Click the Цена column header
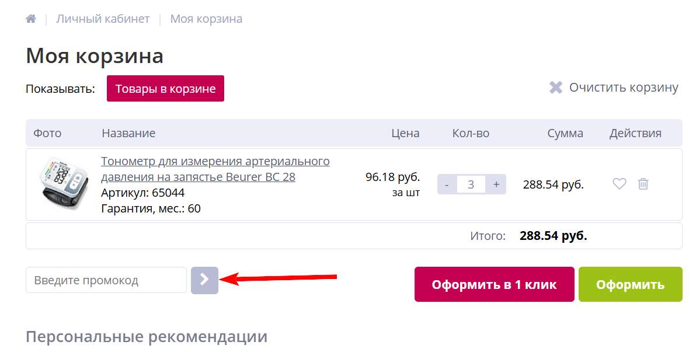 (405, 133)
